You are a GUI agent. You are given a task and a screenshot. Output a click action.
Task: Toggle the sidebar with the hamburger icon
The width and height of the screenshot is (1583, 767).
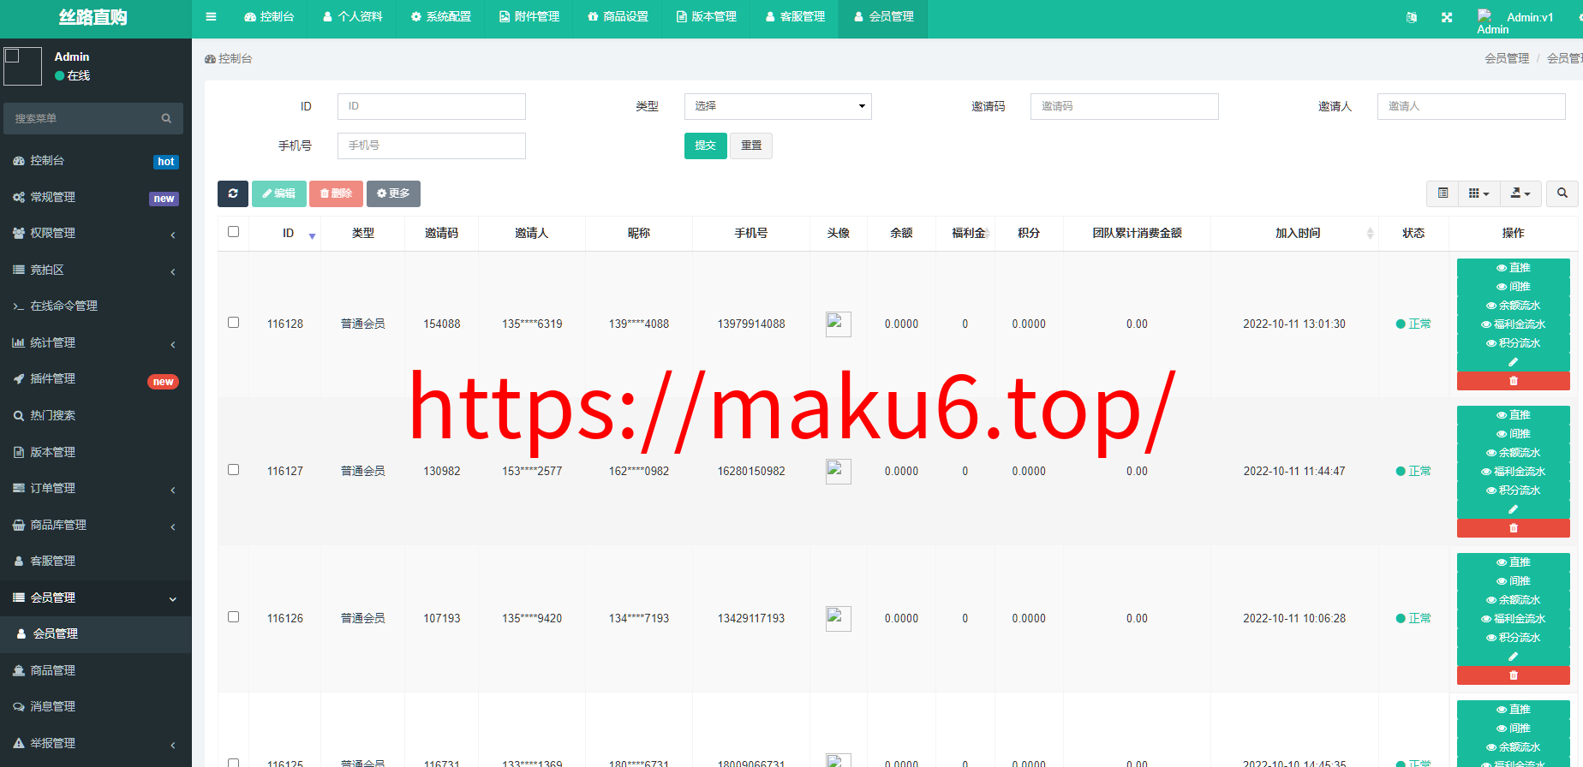pyautogui.click(x=211, y=17)
